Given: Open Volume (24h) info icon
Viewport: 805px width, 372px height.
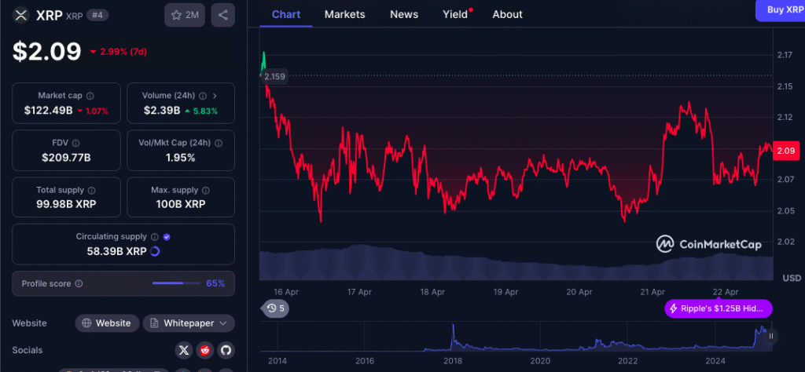Looking at the screenshot, I should [x=203, y=96].
